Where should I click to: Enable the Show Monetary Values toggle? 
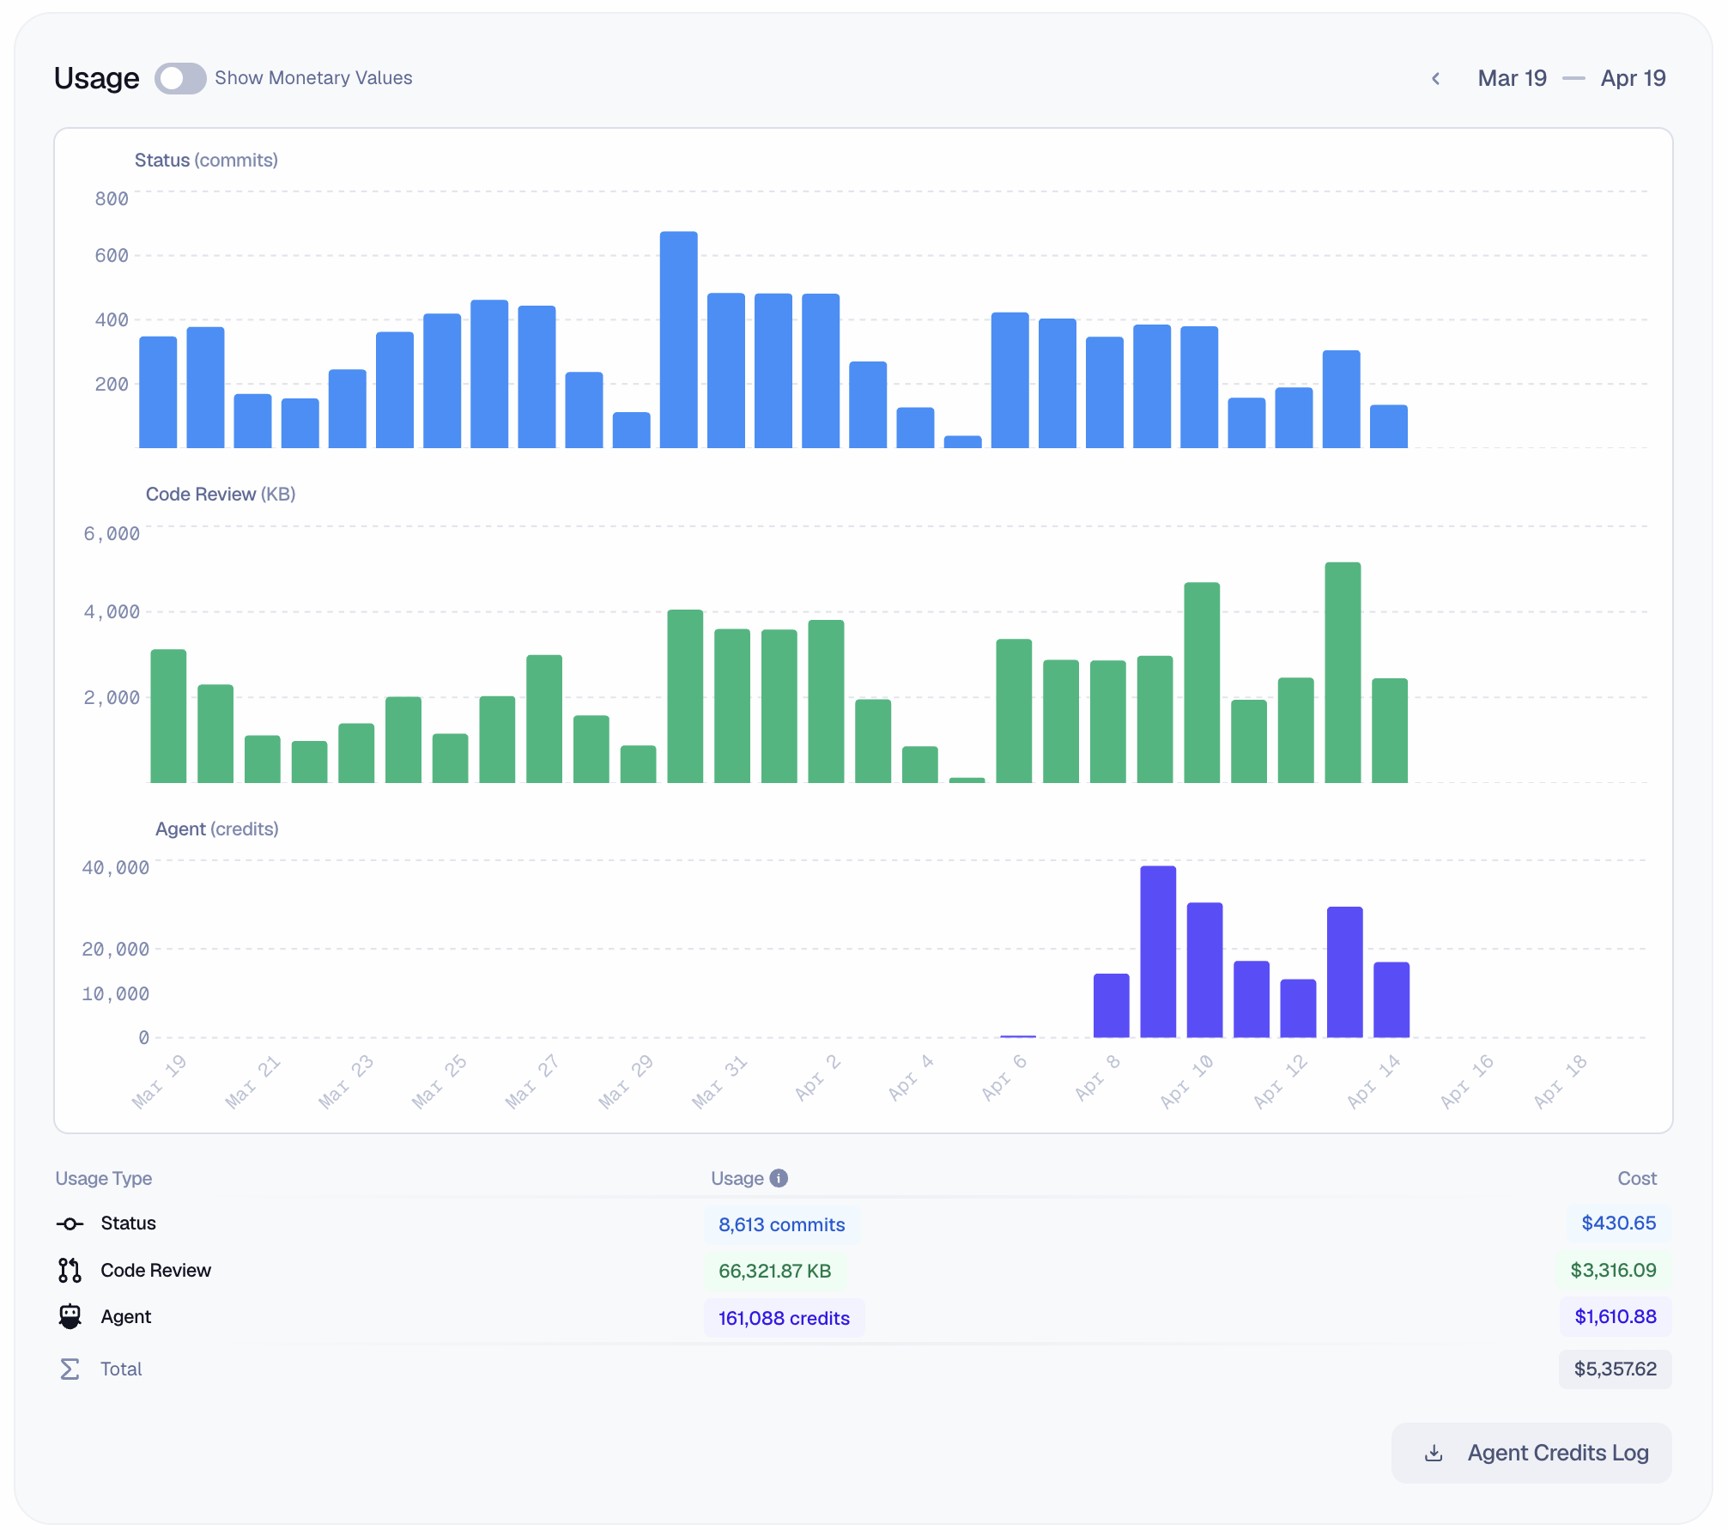[180, 78]
